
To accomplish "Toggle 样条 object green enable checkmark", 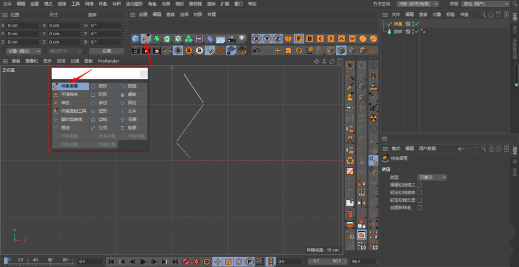I will [x=417, y=24].
